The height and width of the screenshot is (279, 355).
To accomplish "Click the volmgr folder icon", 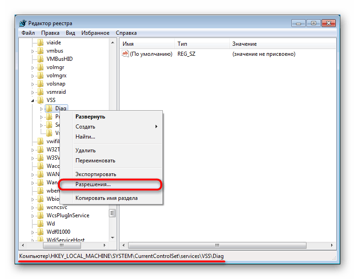I will (41, 67).
